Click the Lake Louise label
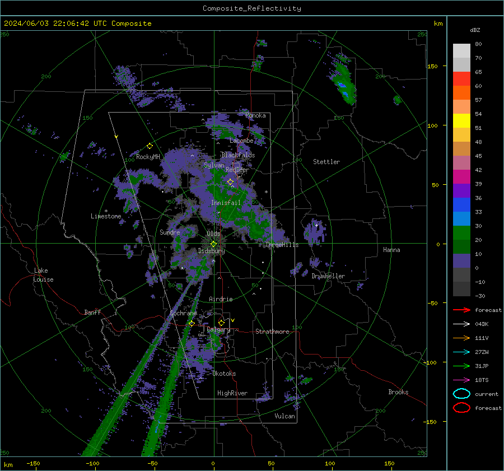This screenshot has height=471, width=504. 44,275
